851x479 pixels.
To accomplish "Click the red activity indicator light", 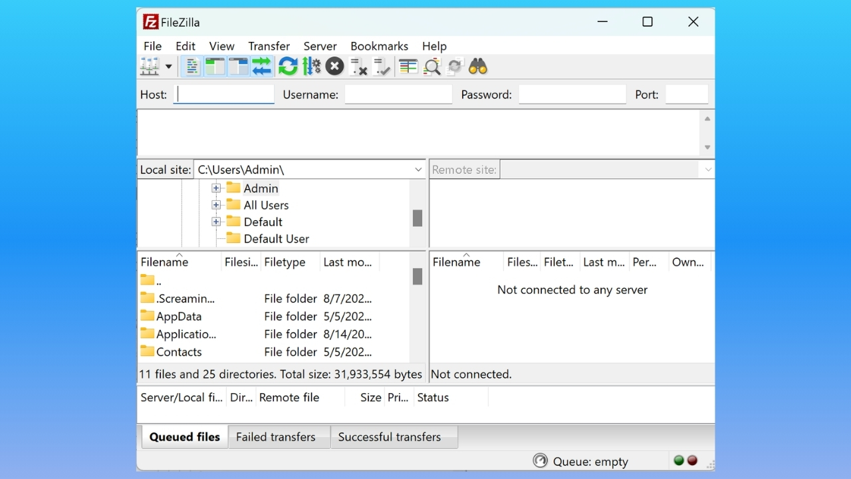I will pyautogui.click(x=692, y=460).
